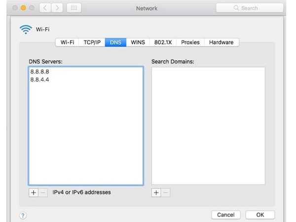This screenshot has height=222, width=296.
Task: Click the Wi-Fi signal icon
Action: tap(25, 30)
